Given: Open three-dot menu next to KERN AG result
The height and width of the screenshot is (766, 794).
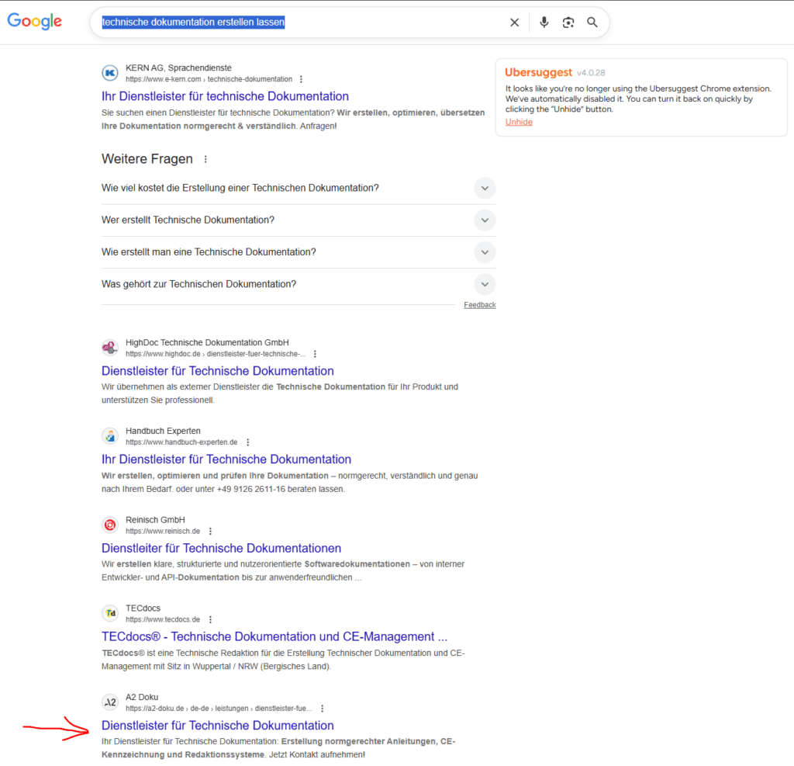Looking at the screenshot, I should point(301,79).
